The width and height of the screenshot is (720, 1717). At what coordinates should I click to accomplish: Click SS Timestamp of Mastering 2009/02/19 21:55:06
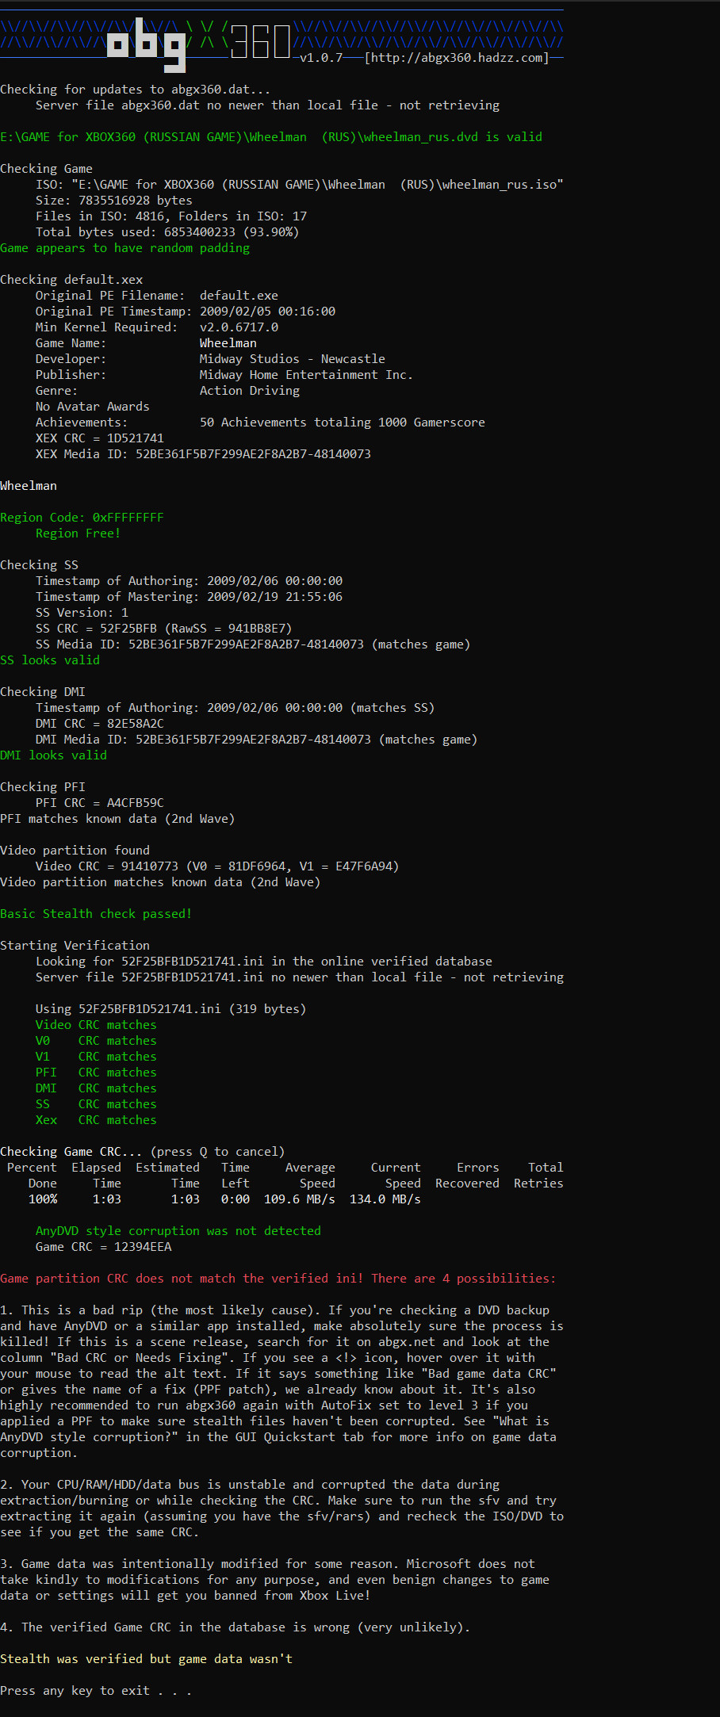[189, 597]
